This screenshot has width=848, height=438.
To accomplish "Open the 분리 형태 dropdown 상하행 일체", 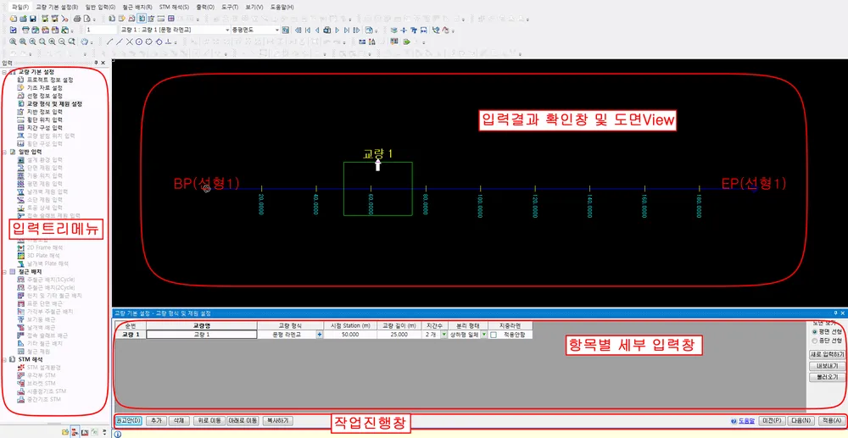I will coord(484,335).
